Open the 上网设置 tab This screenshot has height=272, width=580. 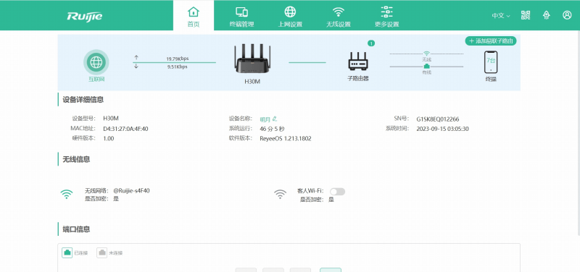click(x=290, y=15)
